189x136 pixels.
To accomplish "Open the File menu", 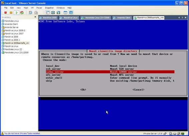I will (6, 8).
